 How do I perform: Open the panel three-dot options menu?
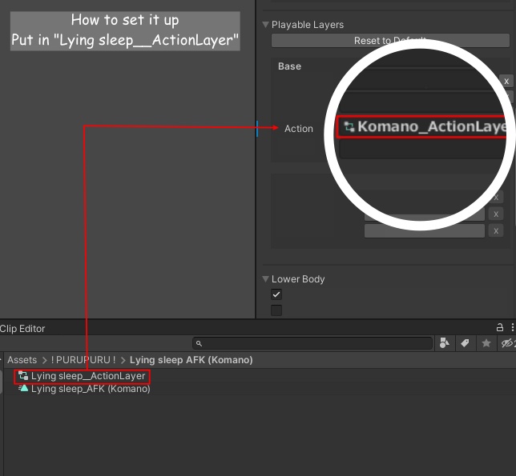coord(512,327)
